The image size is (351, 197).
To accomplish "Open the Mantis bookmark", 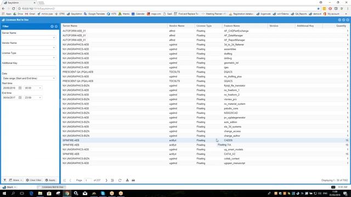I will [124, 14].
